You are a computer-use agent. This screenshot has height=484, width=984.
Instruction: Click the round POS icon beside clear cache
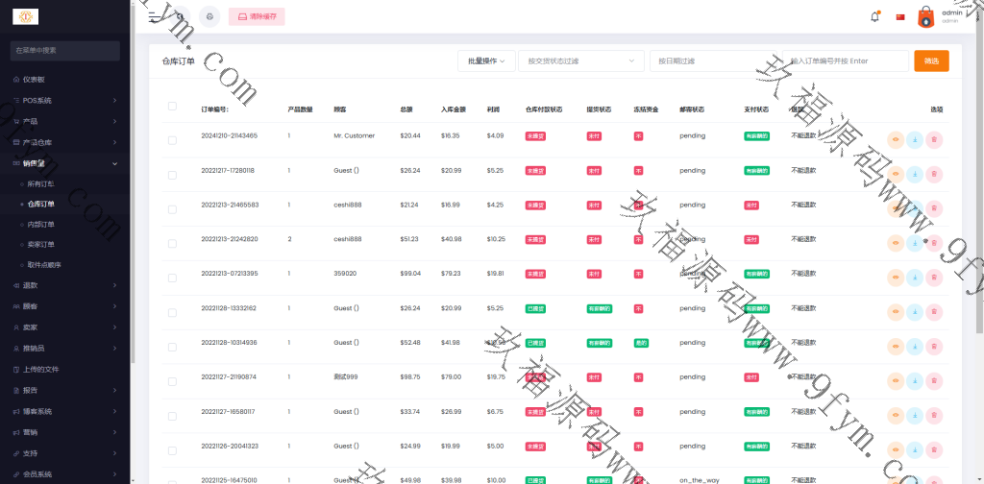pyautogui.click(x=209, y=16)
